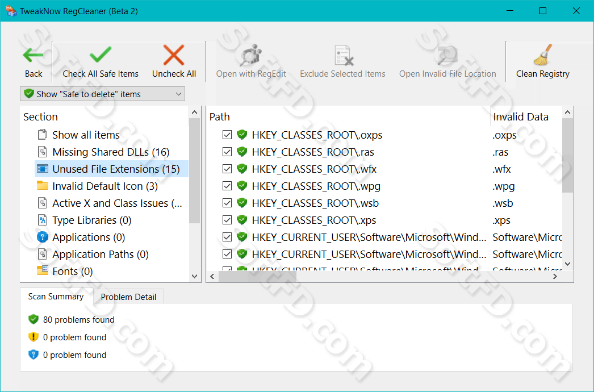Screen dimensions: 594x392
Task: Click the Path column header
Action: 220,117
